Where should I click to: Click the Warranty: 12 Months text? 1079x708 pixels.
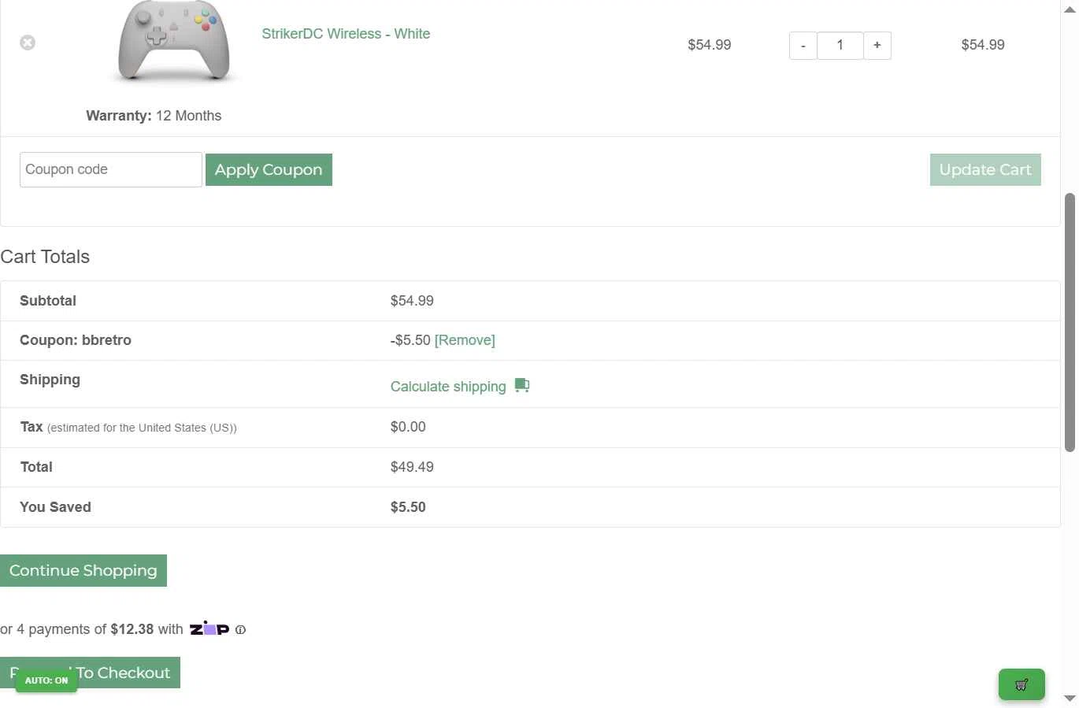(x=154, y=116)
